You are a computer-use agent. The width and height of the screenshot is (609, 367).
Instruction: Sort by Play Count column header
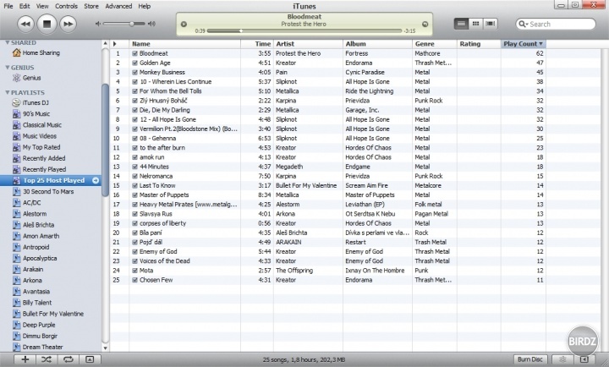524,44
